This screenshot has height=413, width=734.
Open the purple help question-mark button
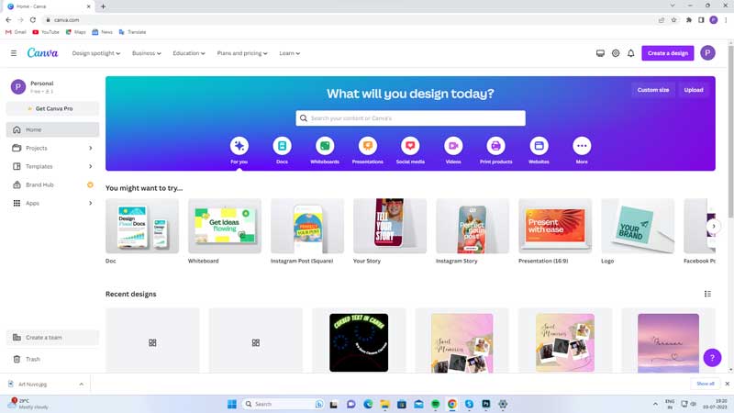click(x=712, y=358)
